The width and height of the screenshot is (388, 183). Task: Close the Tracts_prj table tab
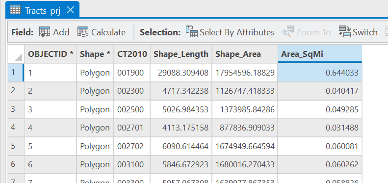point(71,10)
